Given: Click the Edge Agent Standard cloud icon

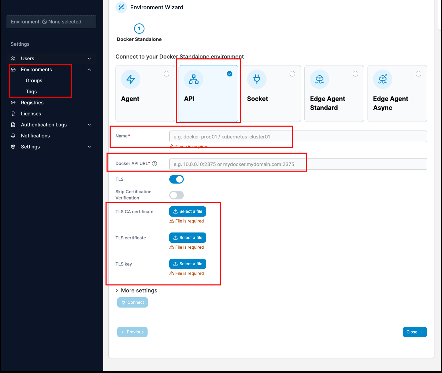Looking at the screenshot, I should click(320, 79).
